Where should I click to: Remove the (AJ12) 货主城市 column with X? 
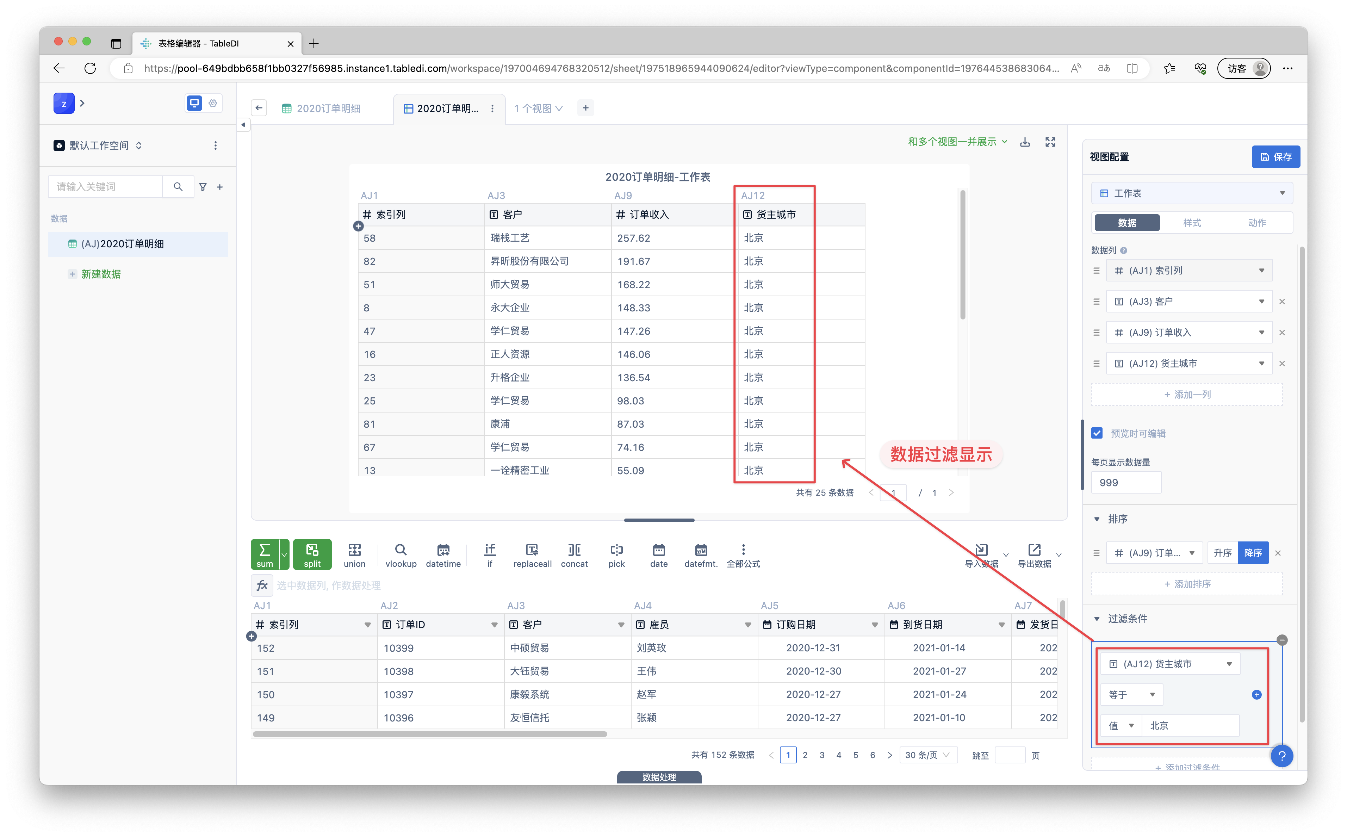click(1282, 364)
